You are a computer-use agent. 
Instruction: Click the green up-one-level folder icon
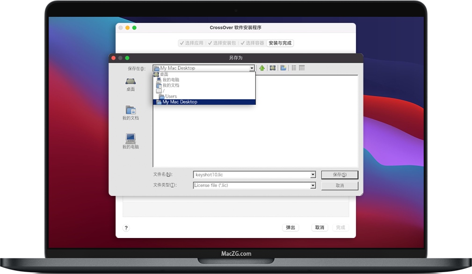(x=262, y=68)
